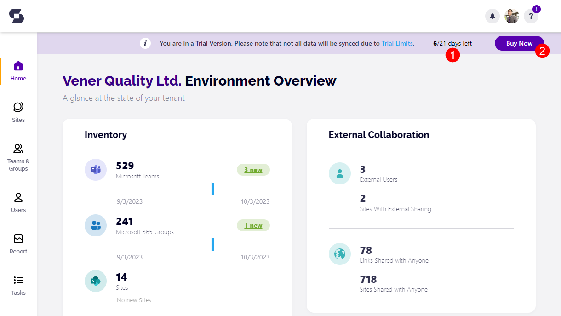Select Tasks in the left sidebar

[18, 286]
